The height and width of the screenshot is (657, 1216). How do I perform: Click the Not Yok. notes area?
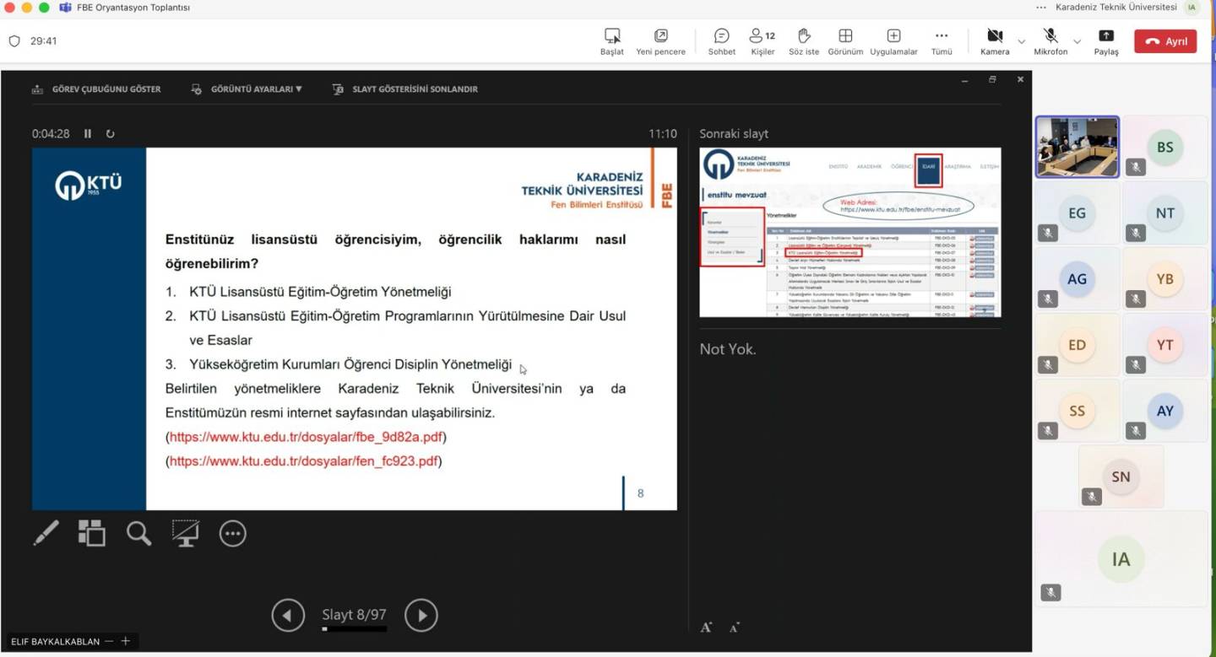pos(728,349)
